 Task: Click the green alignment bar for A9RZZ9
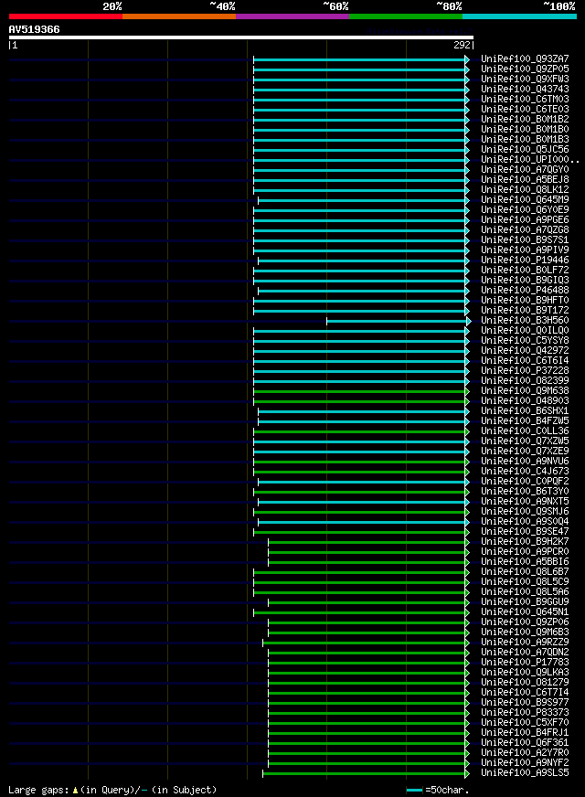click(366, 643)
